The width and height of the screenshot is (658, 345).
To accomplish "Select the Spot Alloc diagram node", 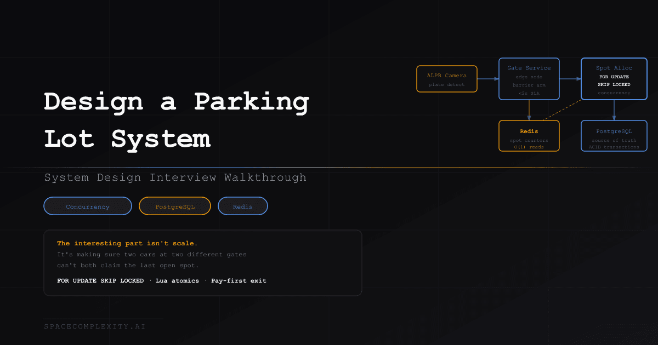I will (614, 79).
